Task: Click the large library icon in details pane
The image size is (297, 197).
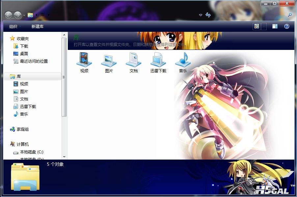Action: click(25, 177)
